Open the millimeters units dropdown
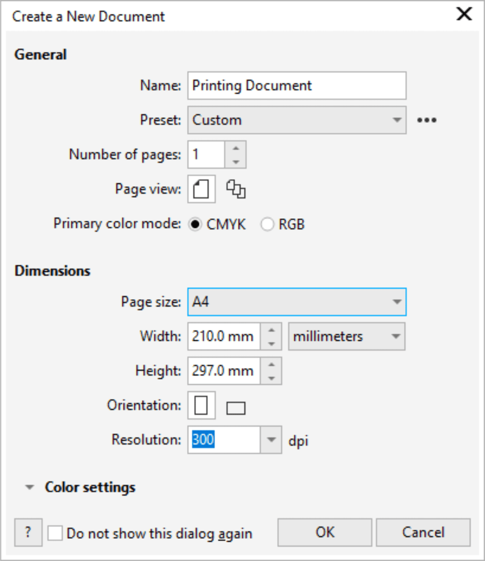The height and width of the screenshot is (561, 485). [346, 337]
